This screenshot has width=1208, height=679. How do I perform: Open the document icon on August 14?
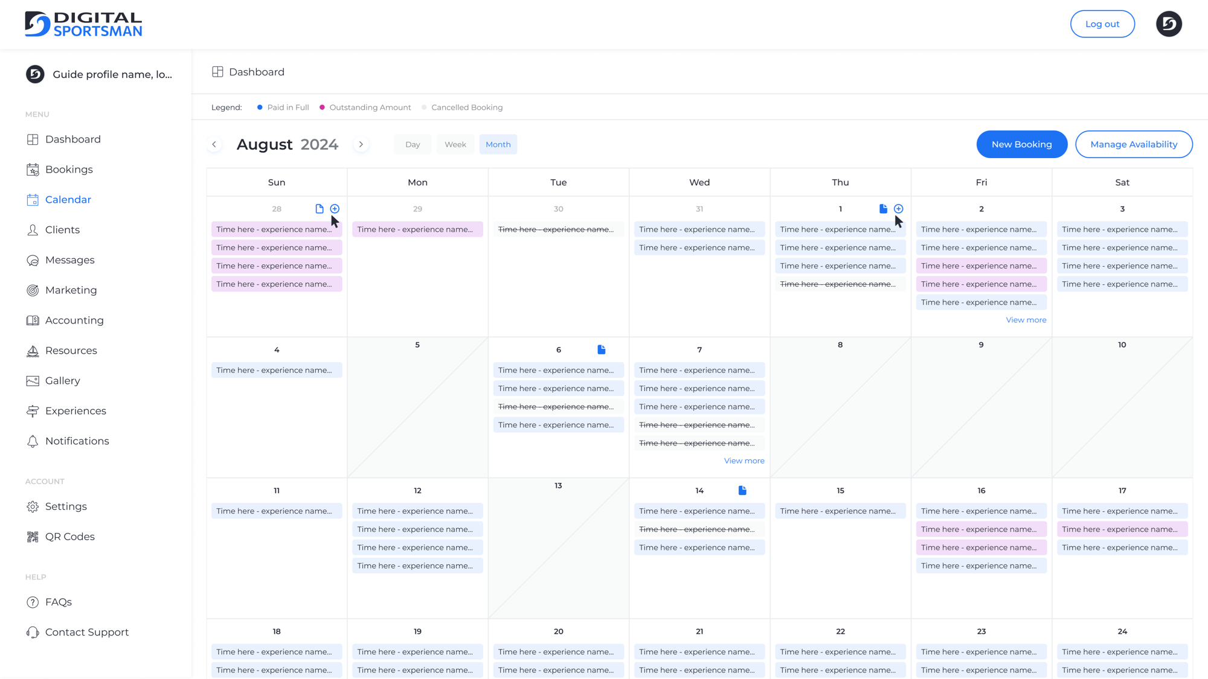742,490
